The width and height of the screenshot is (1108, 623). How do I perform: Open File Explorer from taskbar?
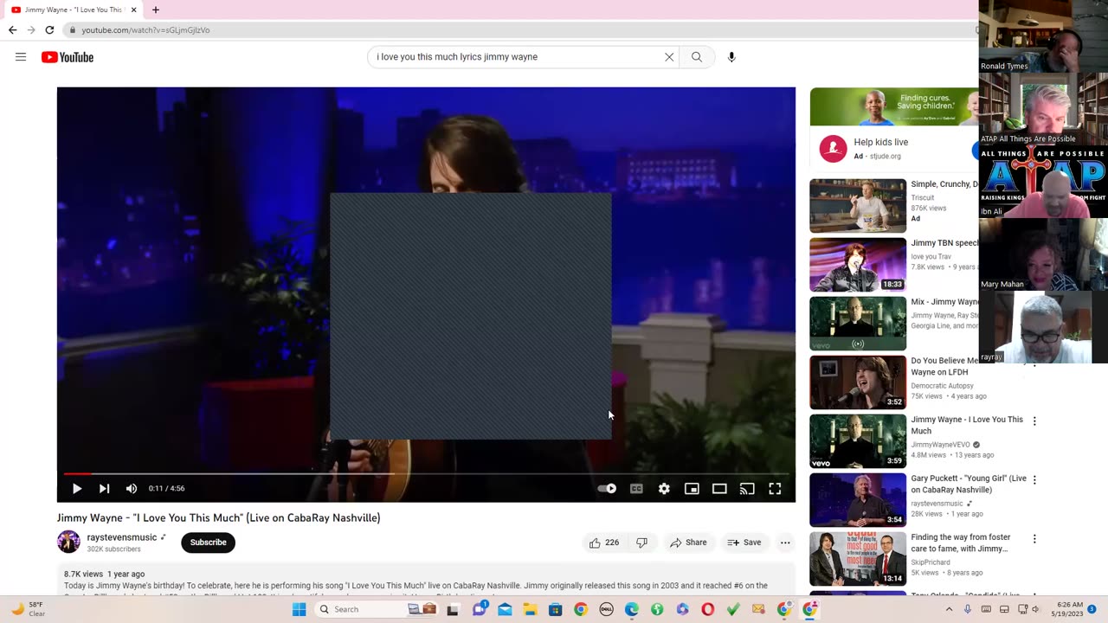(x=530, y=609)
